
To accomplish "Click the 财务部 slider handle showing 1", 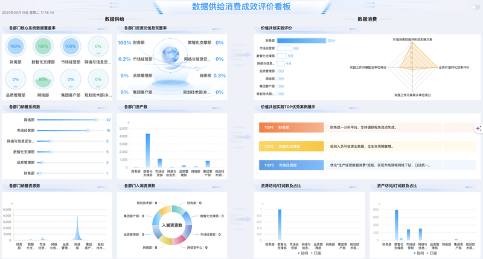I will pyautogui.click(x=40, y=173).
